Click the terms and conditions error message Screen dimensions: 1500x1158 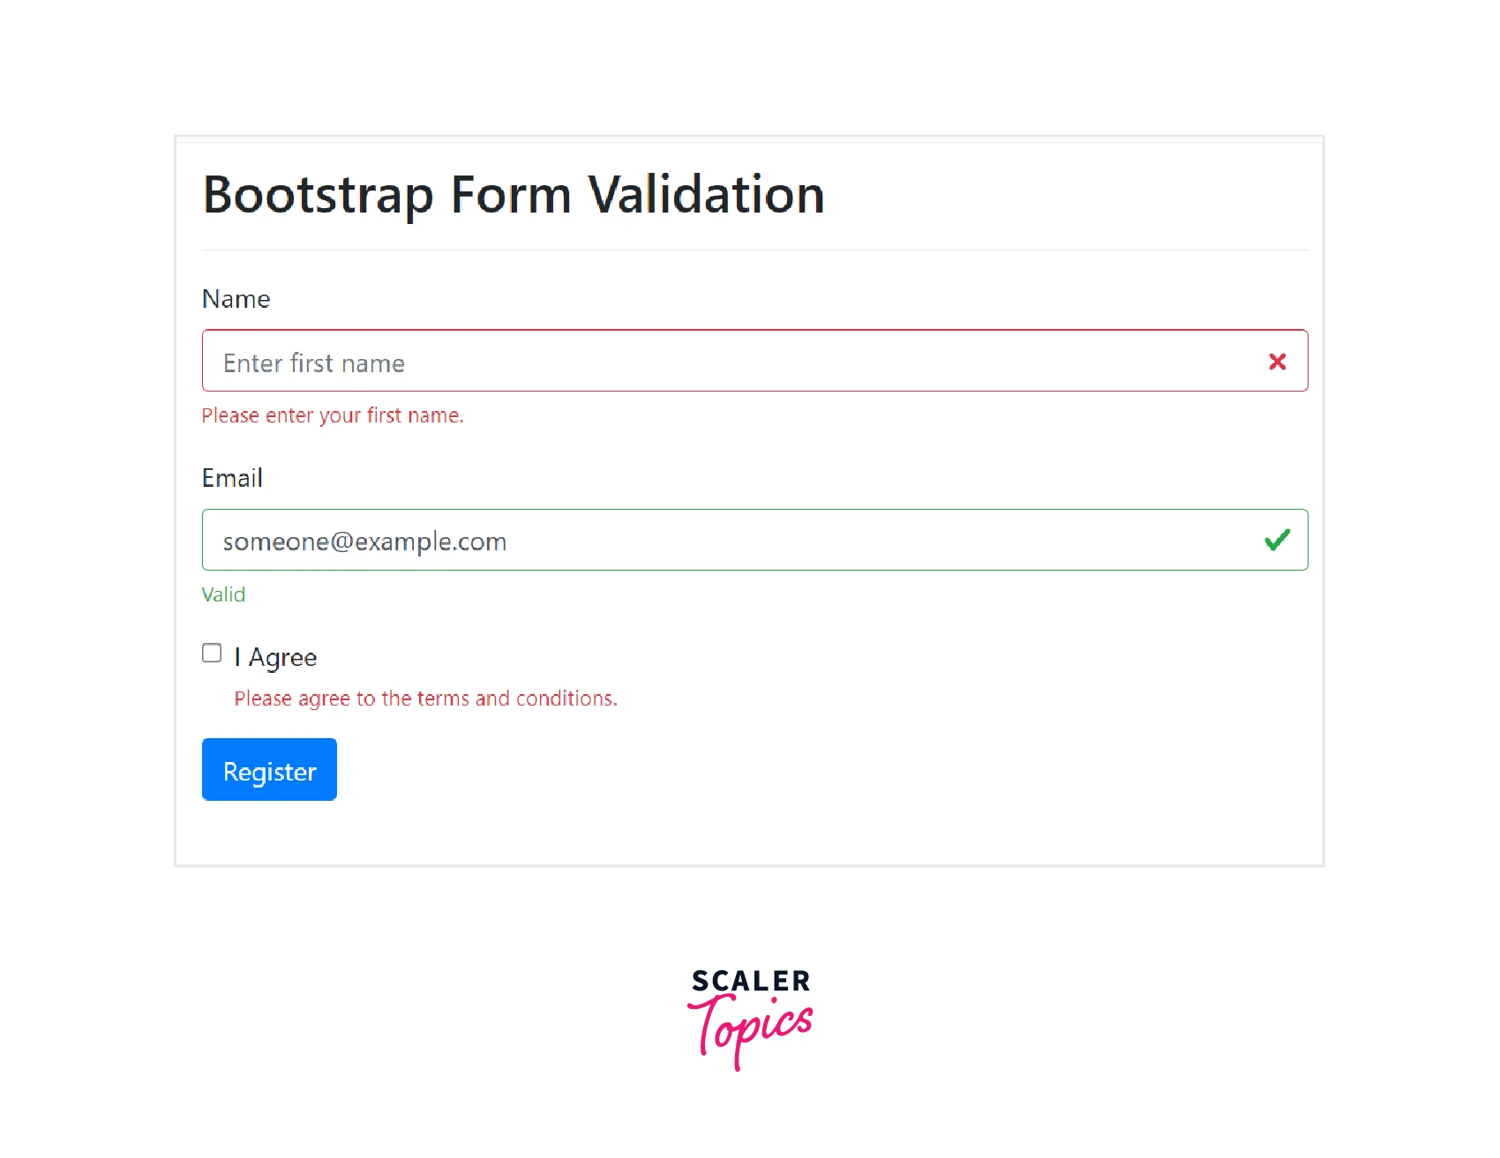[x=425, y=699]
